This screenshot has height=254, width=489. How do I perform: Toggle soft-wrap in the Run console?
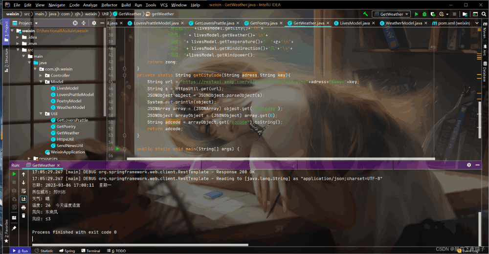23,190
